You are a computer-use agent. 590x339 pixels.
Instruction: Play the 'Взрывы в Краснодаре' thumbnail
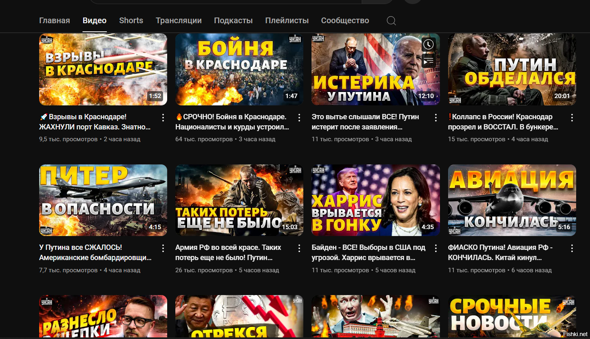point(103,69)
